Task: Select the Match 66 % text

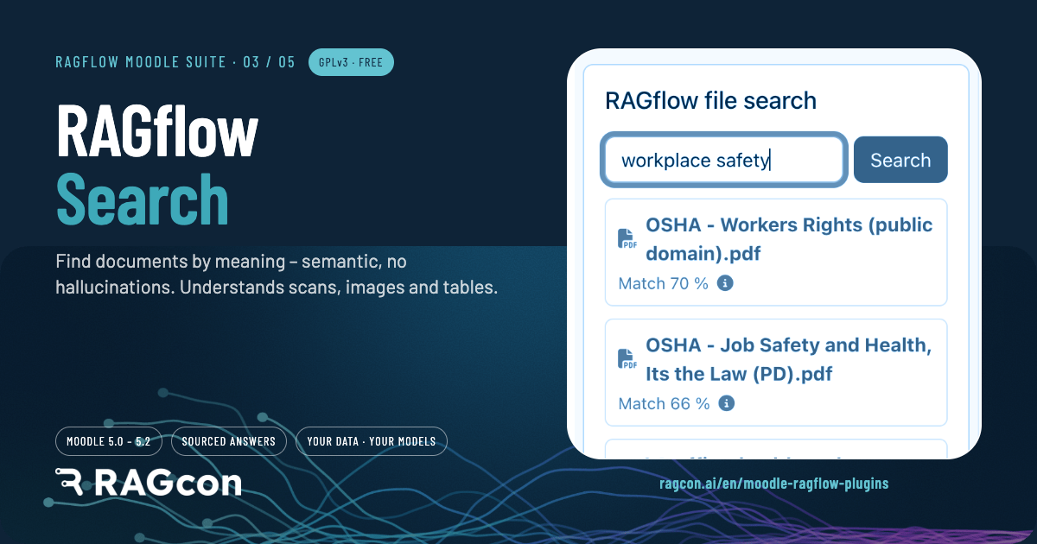Action: pos(665,403)
